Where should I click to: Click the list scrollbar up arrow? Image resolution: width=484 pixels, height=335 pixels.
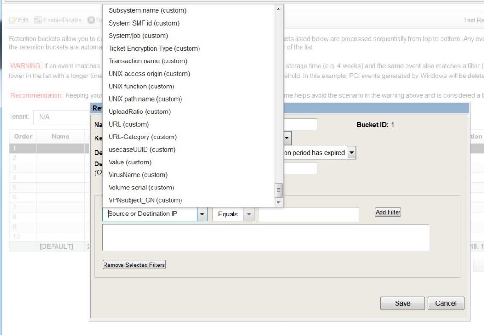tap(278, 9)
